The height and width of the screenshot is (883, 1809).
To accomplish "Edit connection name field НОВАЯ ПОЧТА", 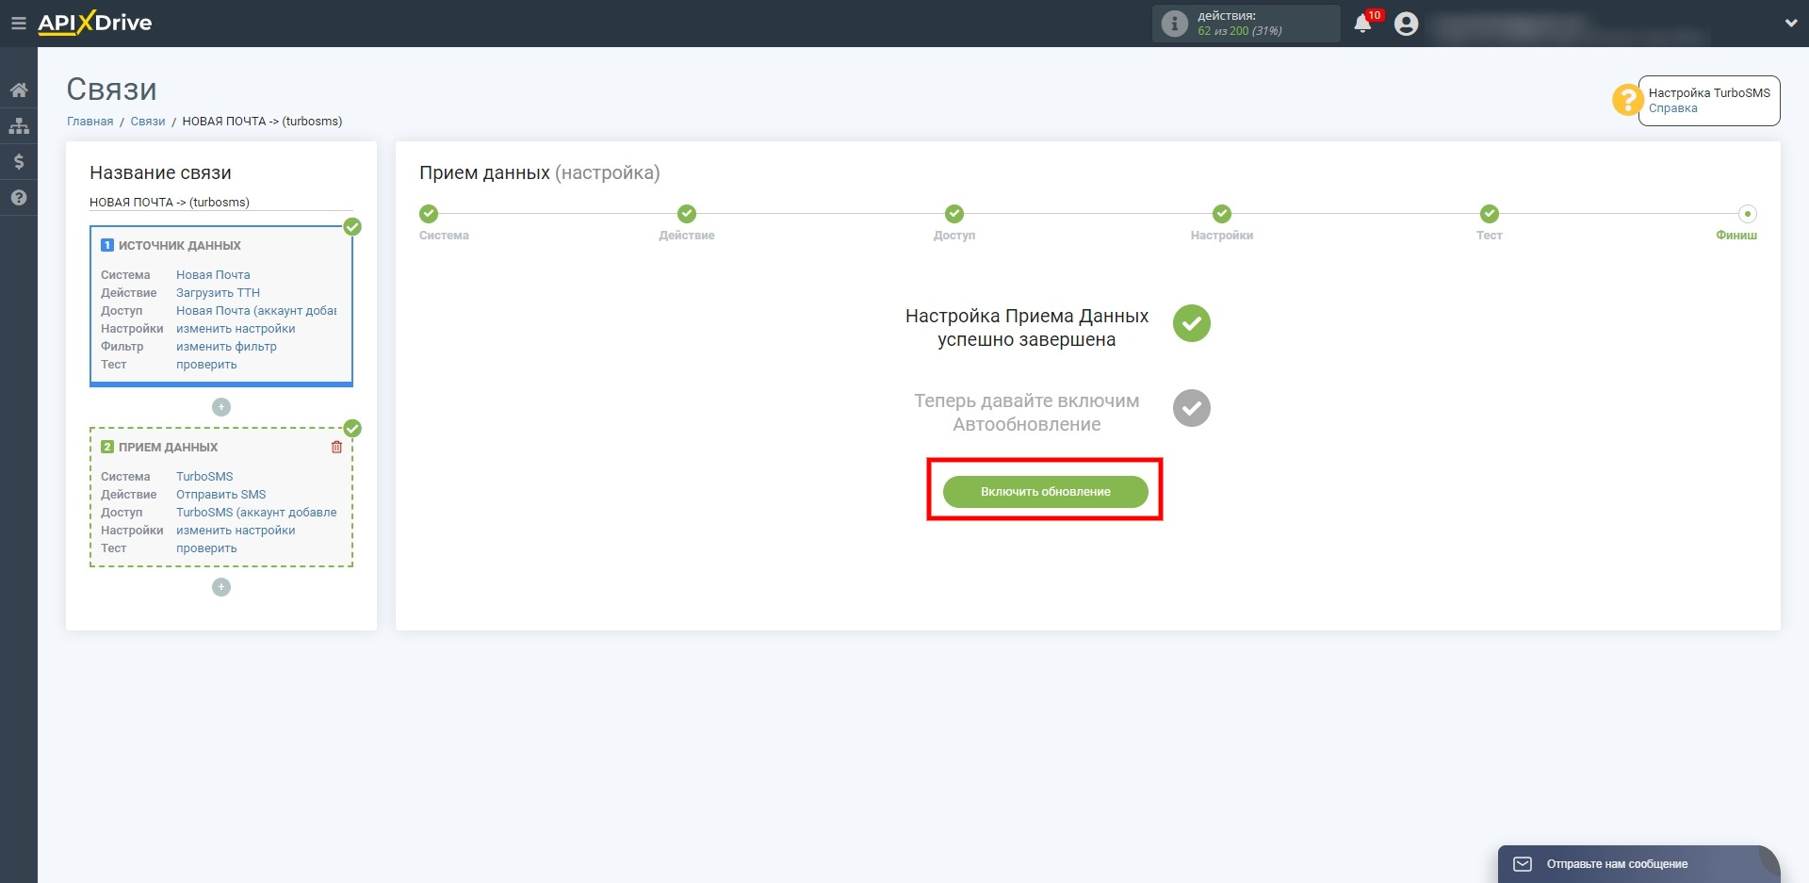I will click(221, 203).
